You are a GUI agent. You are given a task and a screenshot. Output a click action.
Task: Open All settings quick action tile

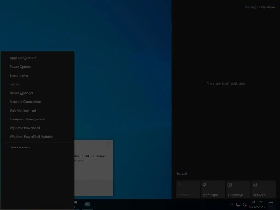click(x=238, y=189)
